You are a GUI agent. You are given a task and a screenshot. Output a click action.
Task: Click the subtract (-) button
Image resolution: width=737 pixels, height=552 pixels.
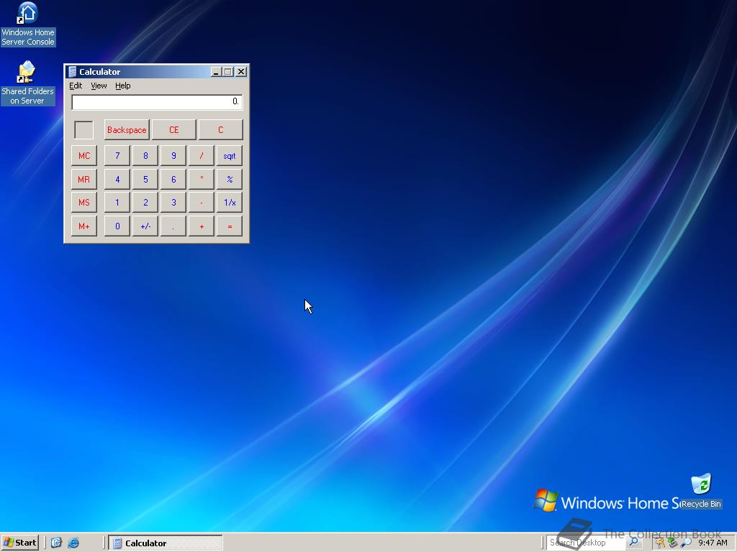(202, 203)
